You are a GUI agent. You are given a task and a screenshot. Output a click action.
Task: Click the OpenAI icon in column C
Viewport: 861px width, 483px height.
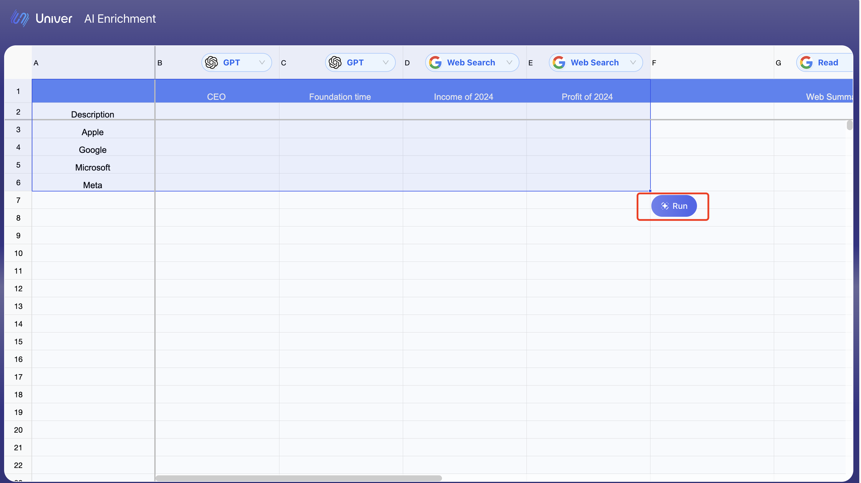(x=335, y=62)
